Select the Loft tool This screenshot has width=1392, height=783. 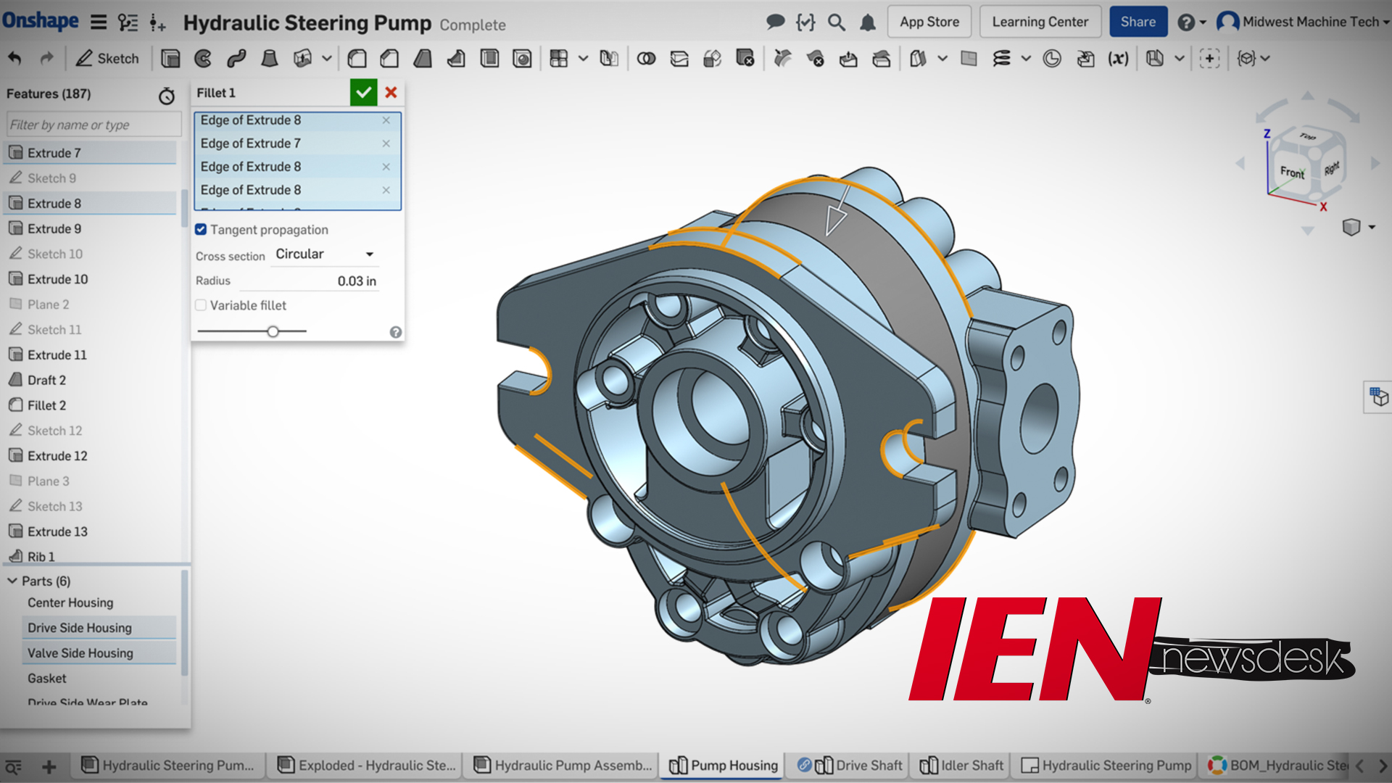[269, 58]
